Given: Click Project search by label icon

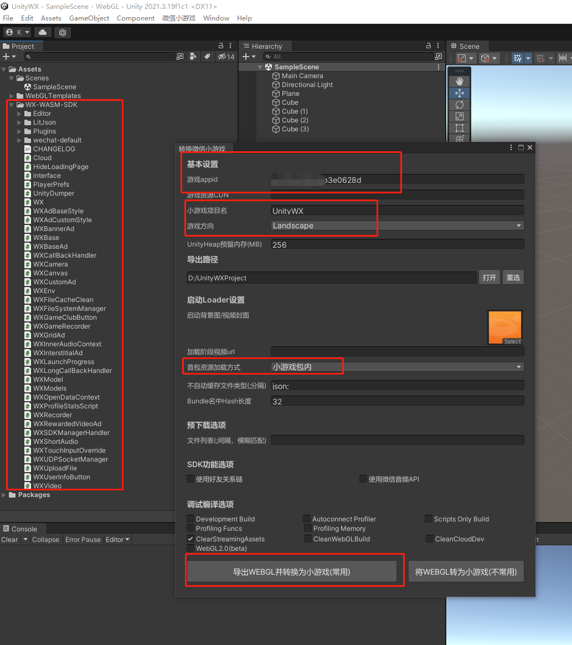Looking at the screenshot, I should [x=207, y=57].
